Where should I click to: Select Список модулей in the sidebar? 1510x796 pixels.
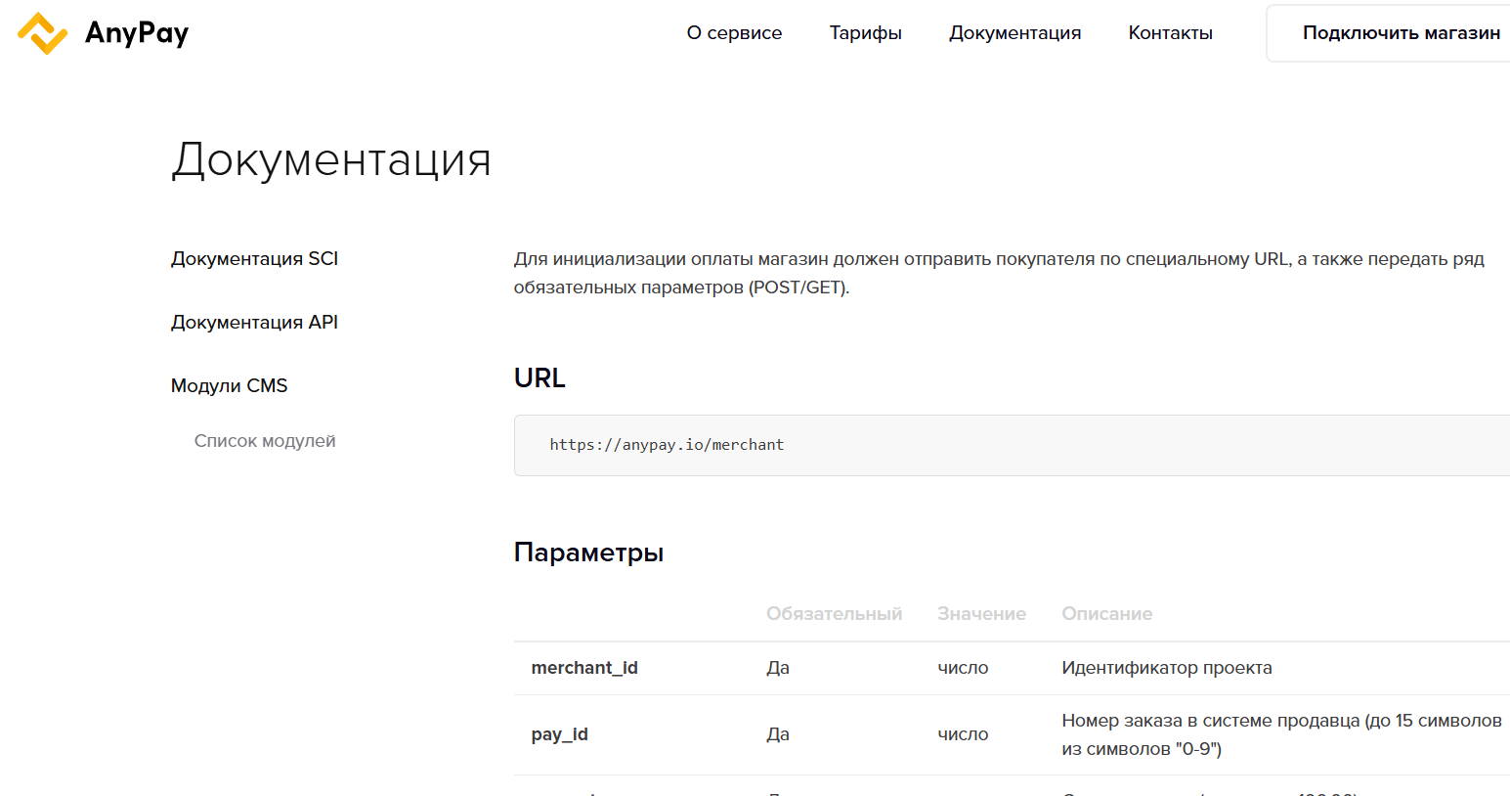(265, 440)
